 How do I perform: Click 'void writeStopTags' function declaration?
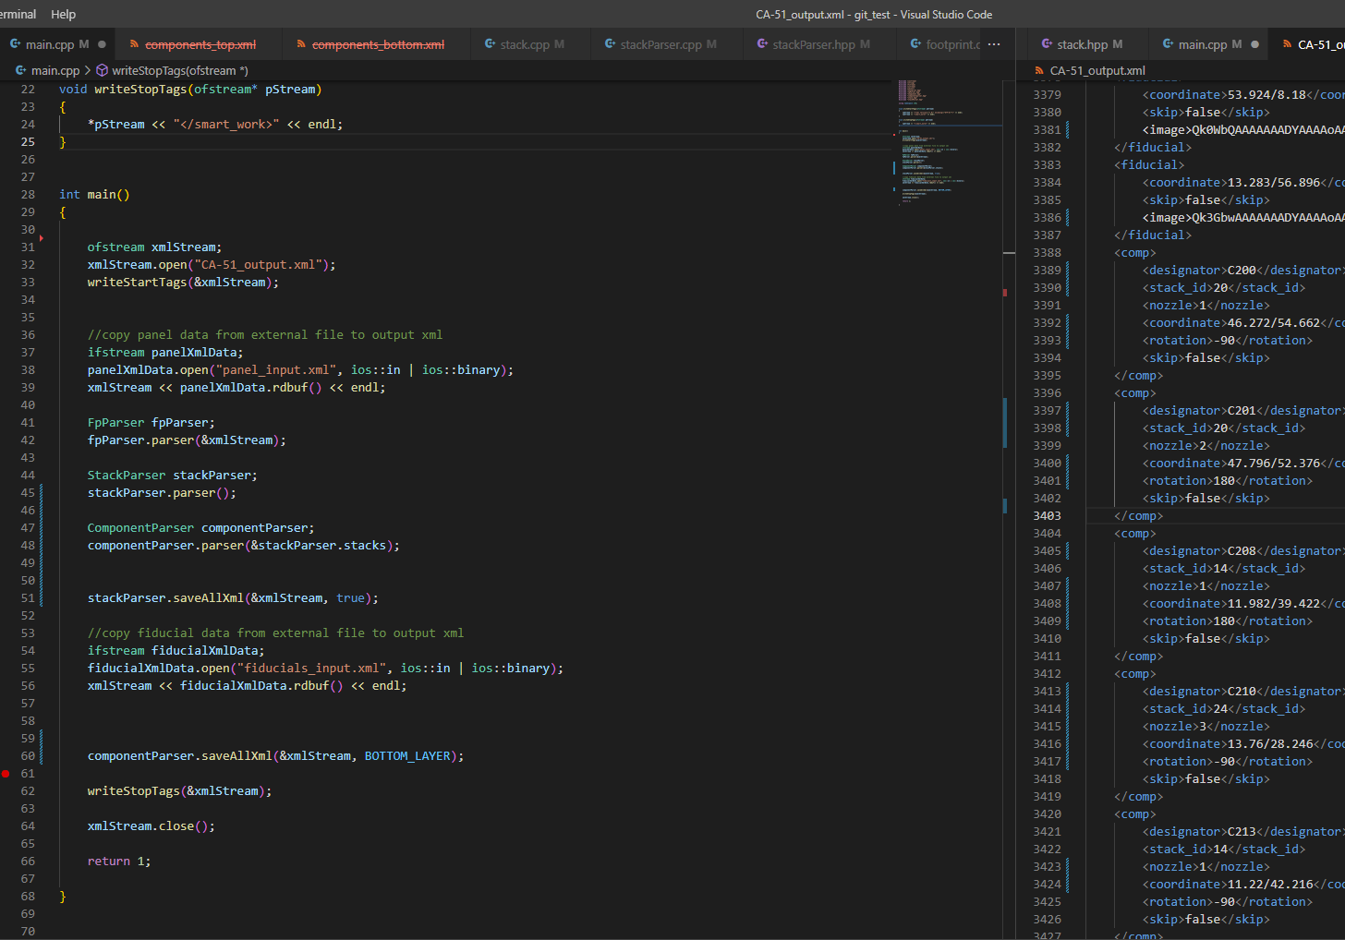coord(190,89)
